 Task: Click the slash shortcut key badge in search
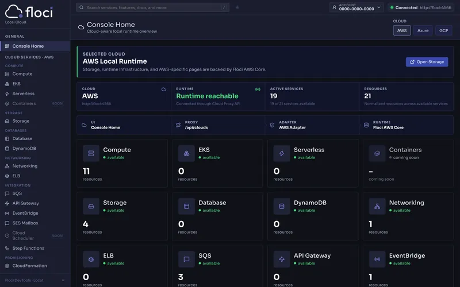(224, 7)
